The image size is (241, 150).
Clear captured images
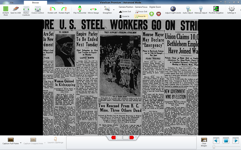204,142
